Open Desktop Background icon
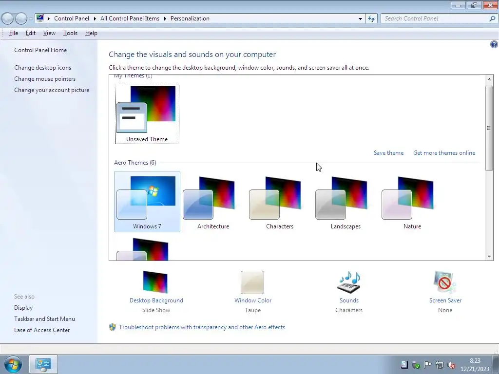 tap(155, 282)
